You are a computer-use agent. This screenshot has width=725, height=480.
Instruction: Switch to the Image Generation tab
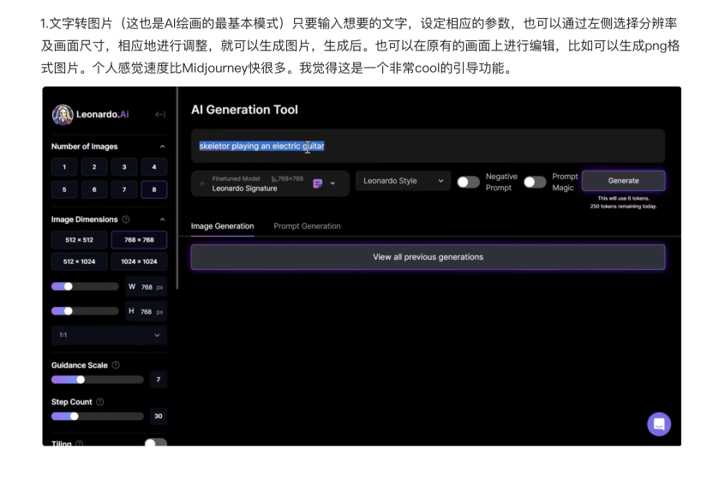click(223, 226)
